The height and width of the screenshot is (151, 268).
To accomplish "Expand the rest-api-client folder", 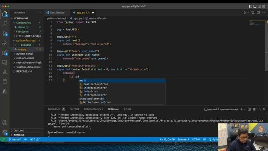I will (27, 58).
